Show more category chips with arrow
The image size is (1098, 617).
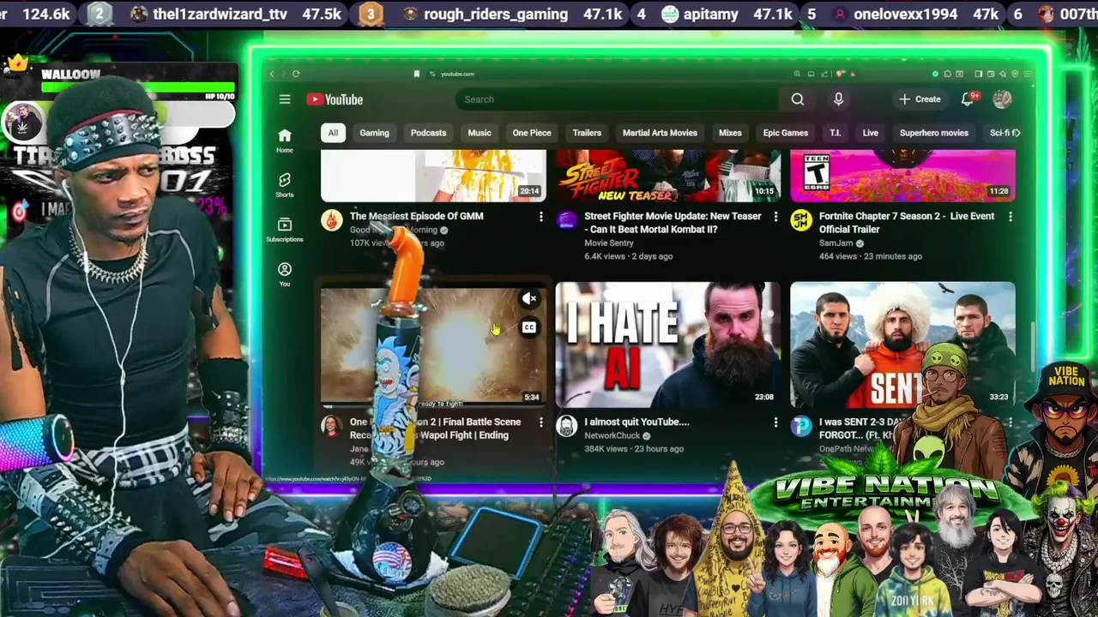tap(1017, 133)
